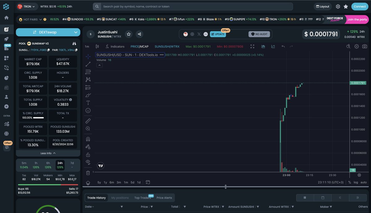This screenshot has height=213, width=371.
Task: Open global settings gear in top bar
Action: 338,6
